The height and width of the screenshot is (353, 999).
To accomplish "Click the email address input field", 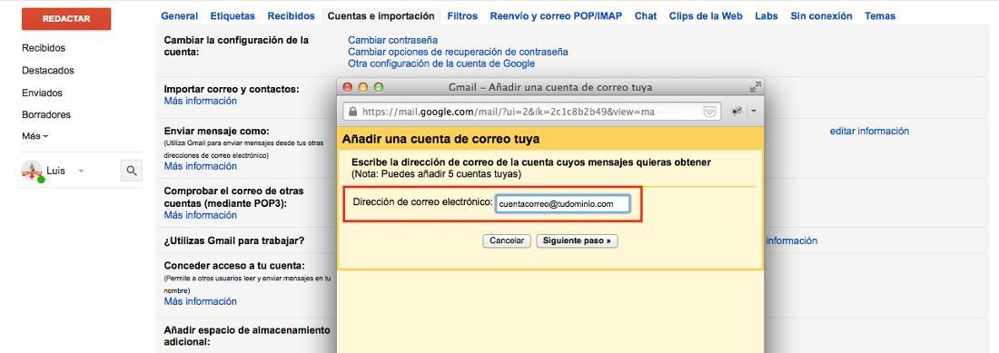I will (562, 204).
